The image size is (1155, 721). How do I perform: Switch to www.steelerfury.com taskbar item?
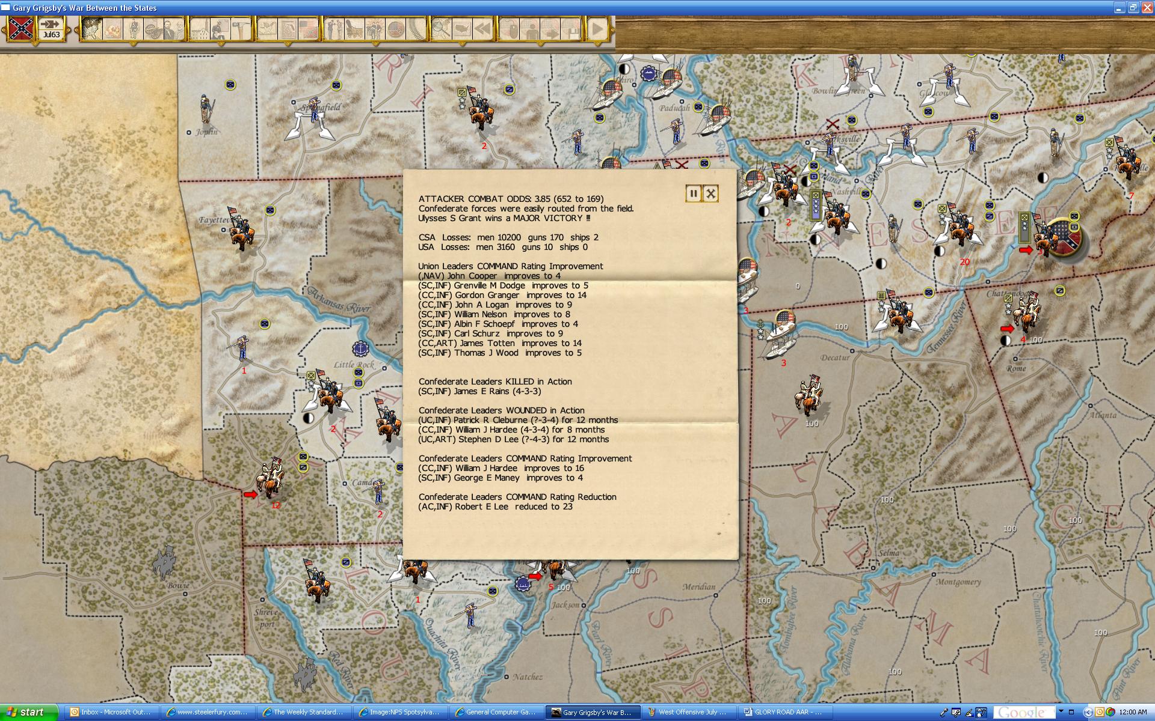(208, 712)
